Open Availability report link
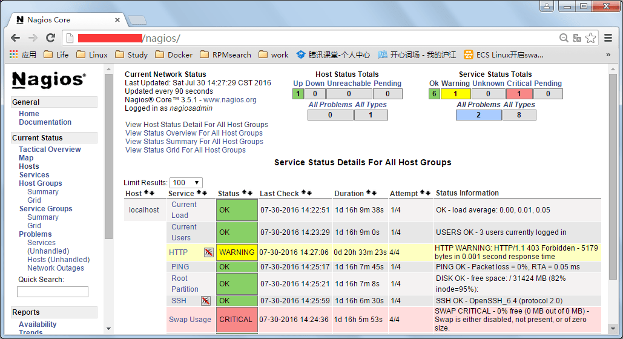 (38, 324)
